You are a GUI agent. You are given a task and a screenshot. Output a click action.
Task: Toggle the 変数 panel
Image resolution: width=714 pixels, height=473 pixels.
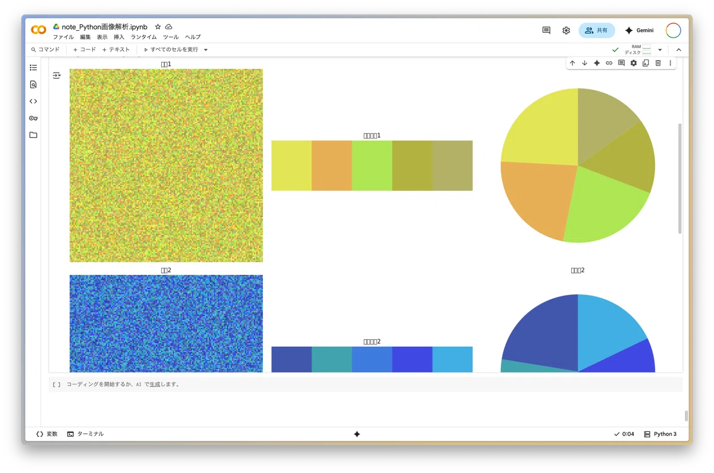47,434
